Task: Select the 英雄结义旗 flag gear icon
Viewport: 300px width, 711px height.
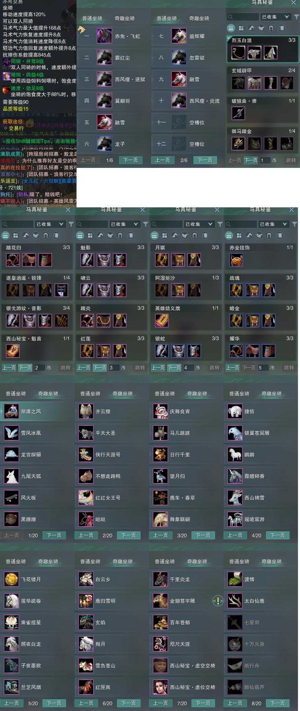Action: coord(161,321)
